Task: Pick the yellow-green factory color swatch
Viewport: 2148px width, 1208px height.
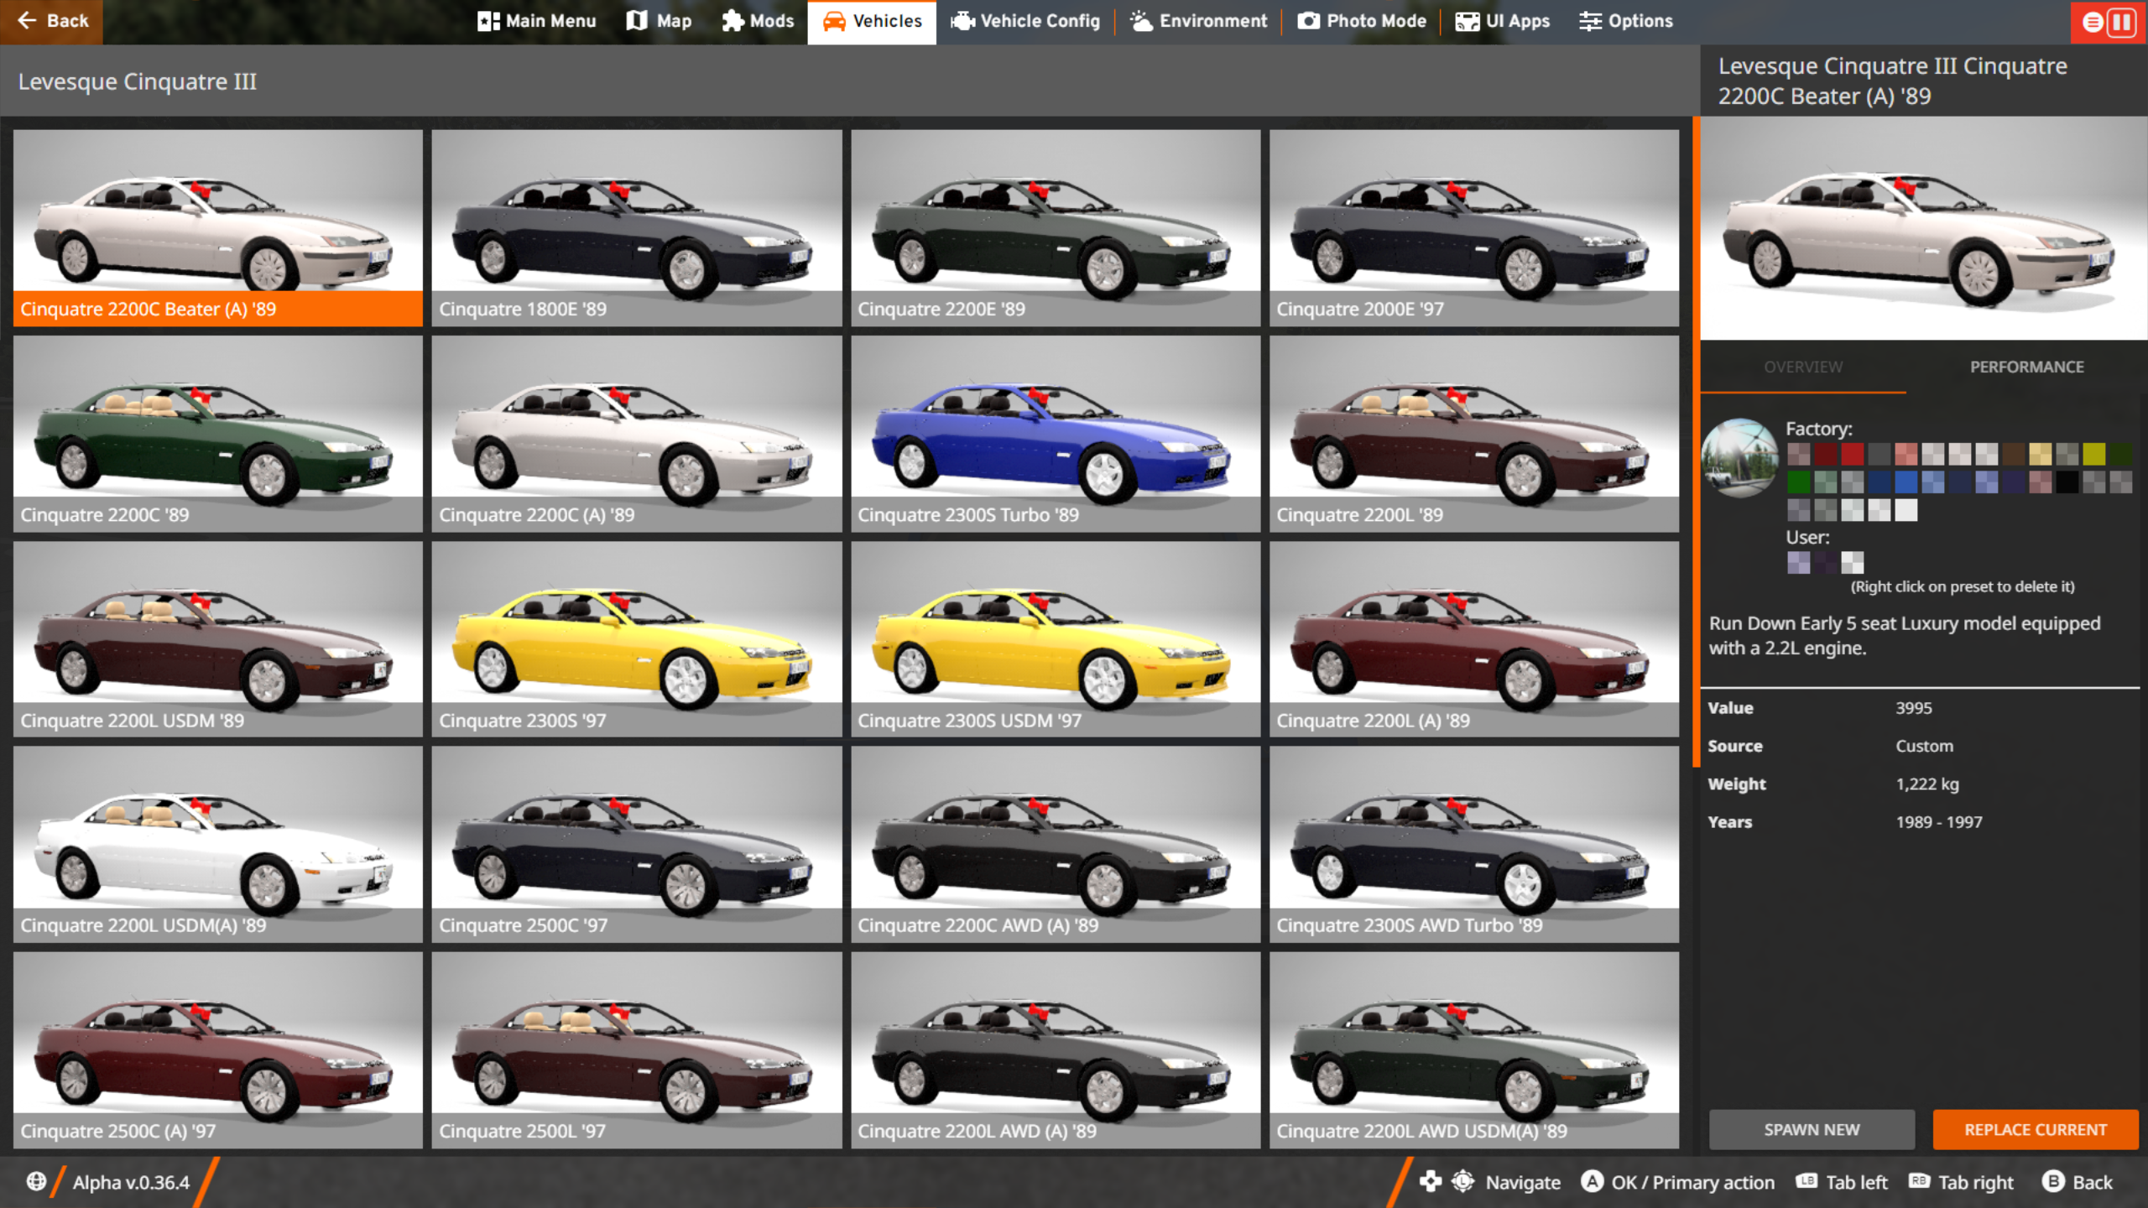Action: point(2093,455)
